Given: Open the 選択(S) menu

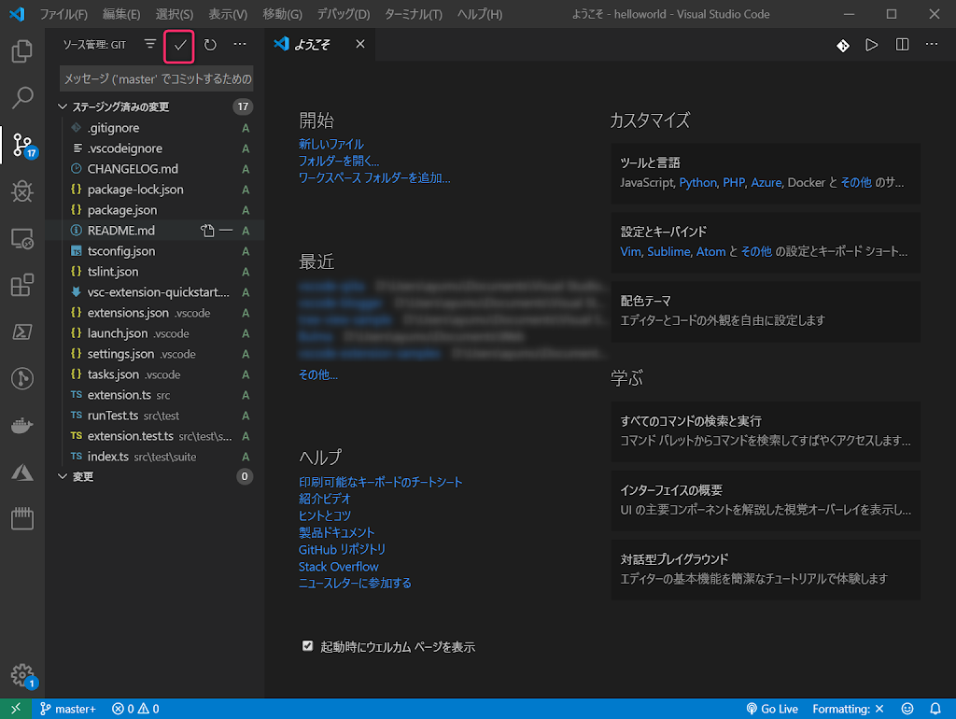Looking at the screenshot, I should point(175,14).
